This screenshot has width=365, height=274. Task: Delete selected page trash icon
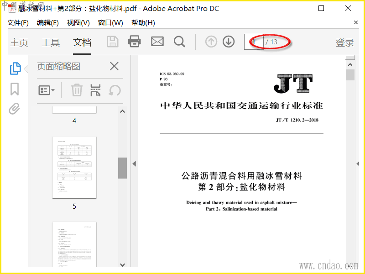[77, 90]
